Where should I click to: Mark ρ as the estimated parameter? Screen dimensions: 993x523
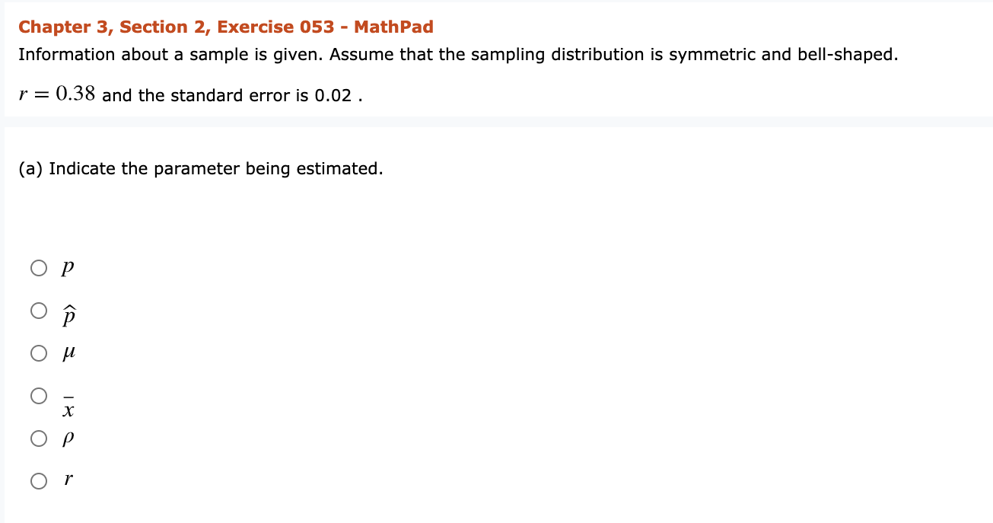pyautogui.click(x=39, y=438)
